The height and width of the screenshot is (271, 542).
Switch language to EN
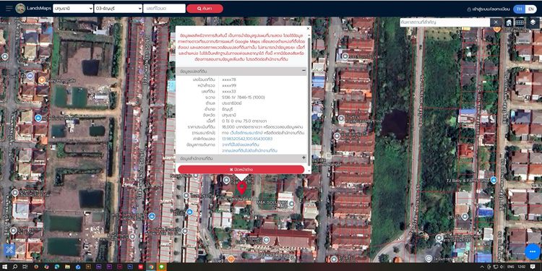tap(531, 9)
